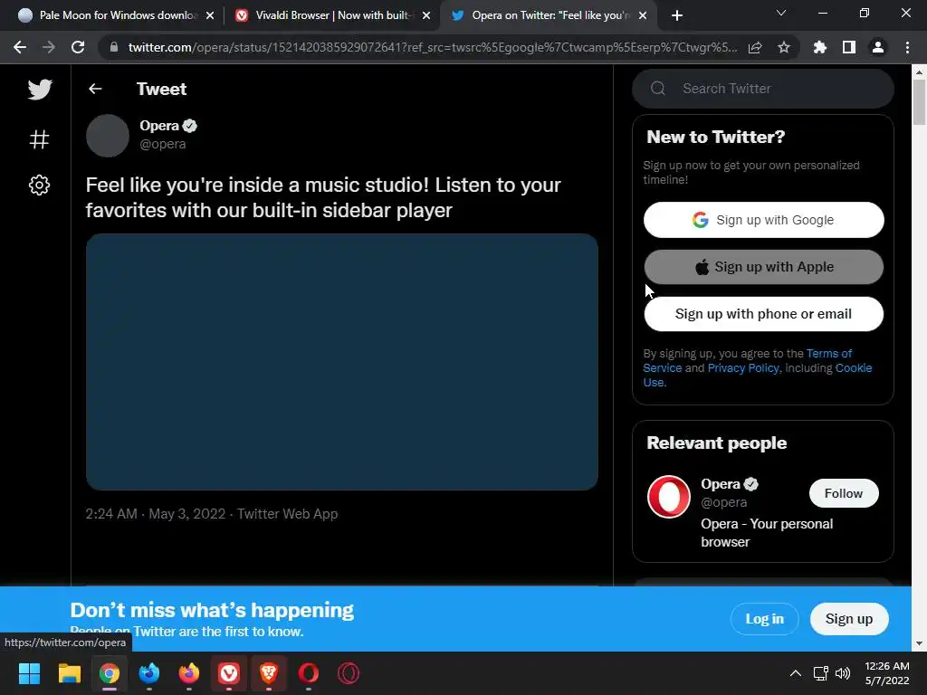Open clock and date in taskbar
Image resolution: width=927 pixels, height=695 pixels.
pyautogui.click(x=887, y=673)
